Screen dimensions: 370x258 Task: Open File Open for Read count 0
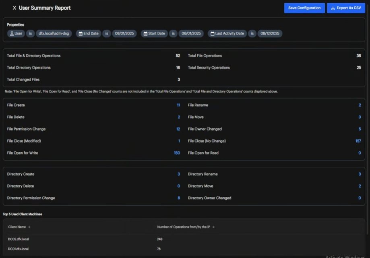pyautogui.click(x=360, y=153)
